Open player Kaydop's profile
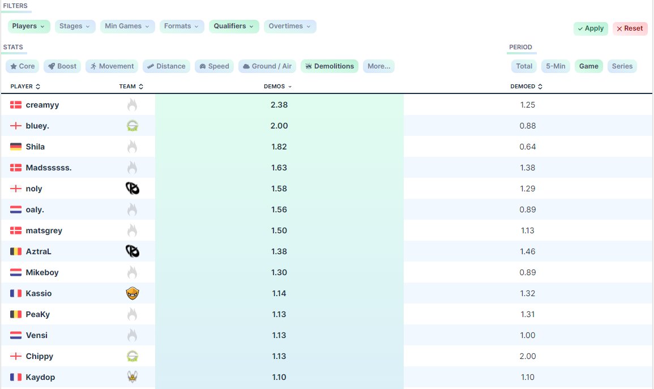Viewport: 654px width, 389px height. click(x=40, y=377)
